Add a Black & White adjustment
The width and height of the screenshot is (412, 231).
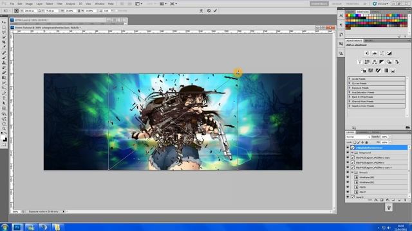pyautogui.click(x=382, y=62)
